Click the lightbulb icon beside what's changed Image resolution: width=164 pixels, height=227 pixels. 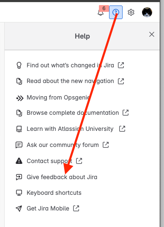pos(19,65)
